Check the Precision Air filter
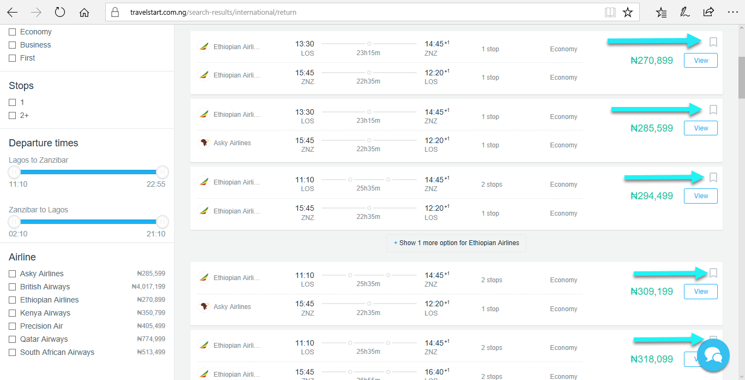The width and height of the screenshot is (745, 380). tap(13, 326)
